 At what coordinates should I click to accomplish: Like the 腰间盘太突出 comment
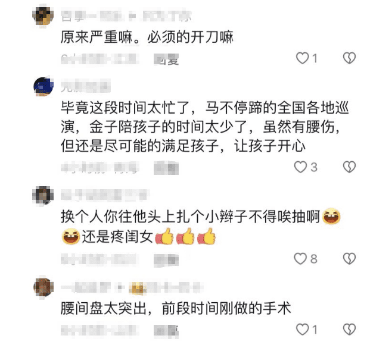(302, 329)
